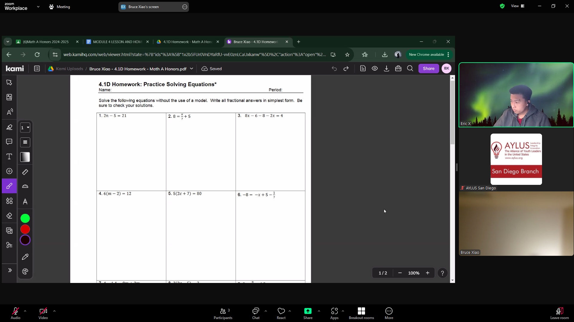Viewport: 574px width, 322px height.
Task: Toggle the Kami sidebar panel
Action: 37,69
